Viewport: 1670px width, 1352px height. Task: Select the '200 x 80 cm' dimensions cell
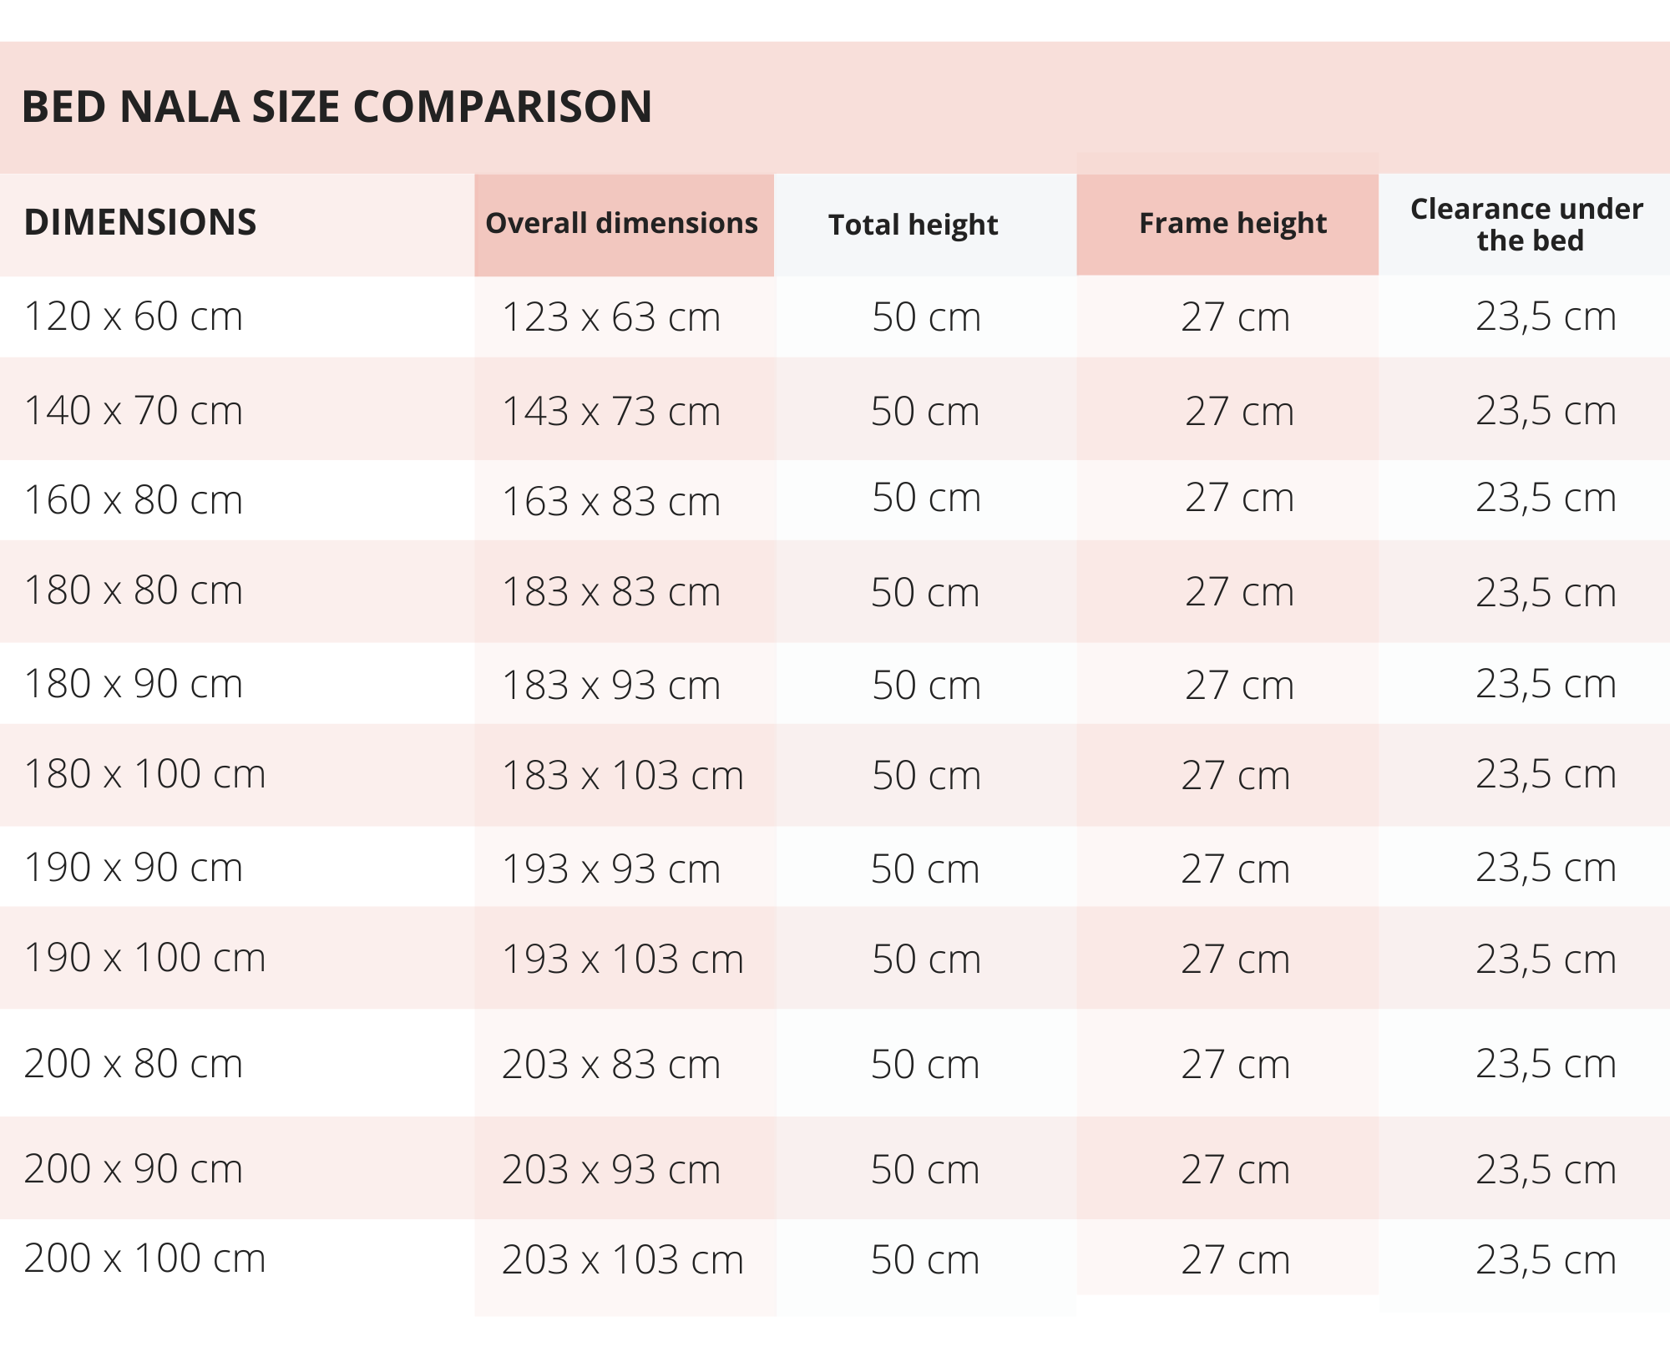tap(134, 1064)
